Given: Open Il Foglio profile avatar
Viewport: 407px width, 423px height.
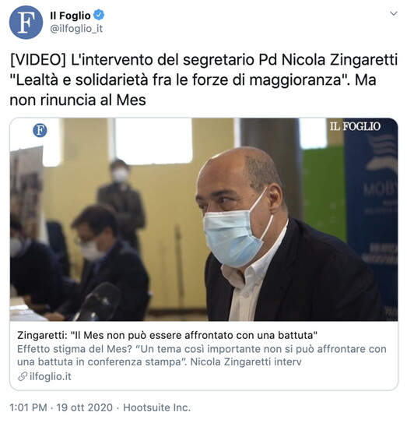Looking at the screenshot, I should (x=26, y=23).
